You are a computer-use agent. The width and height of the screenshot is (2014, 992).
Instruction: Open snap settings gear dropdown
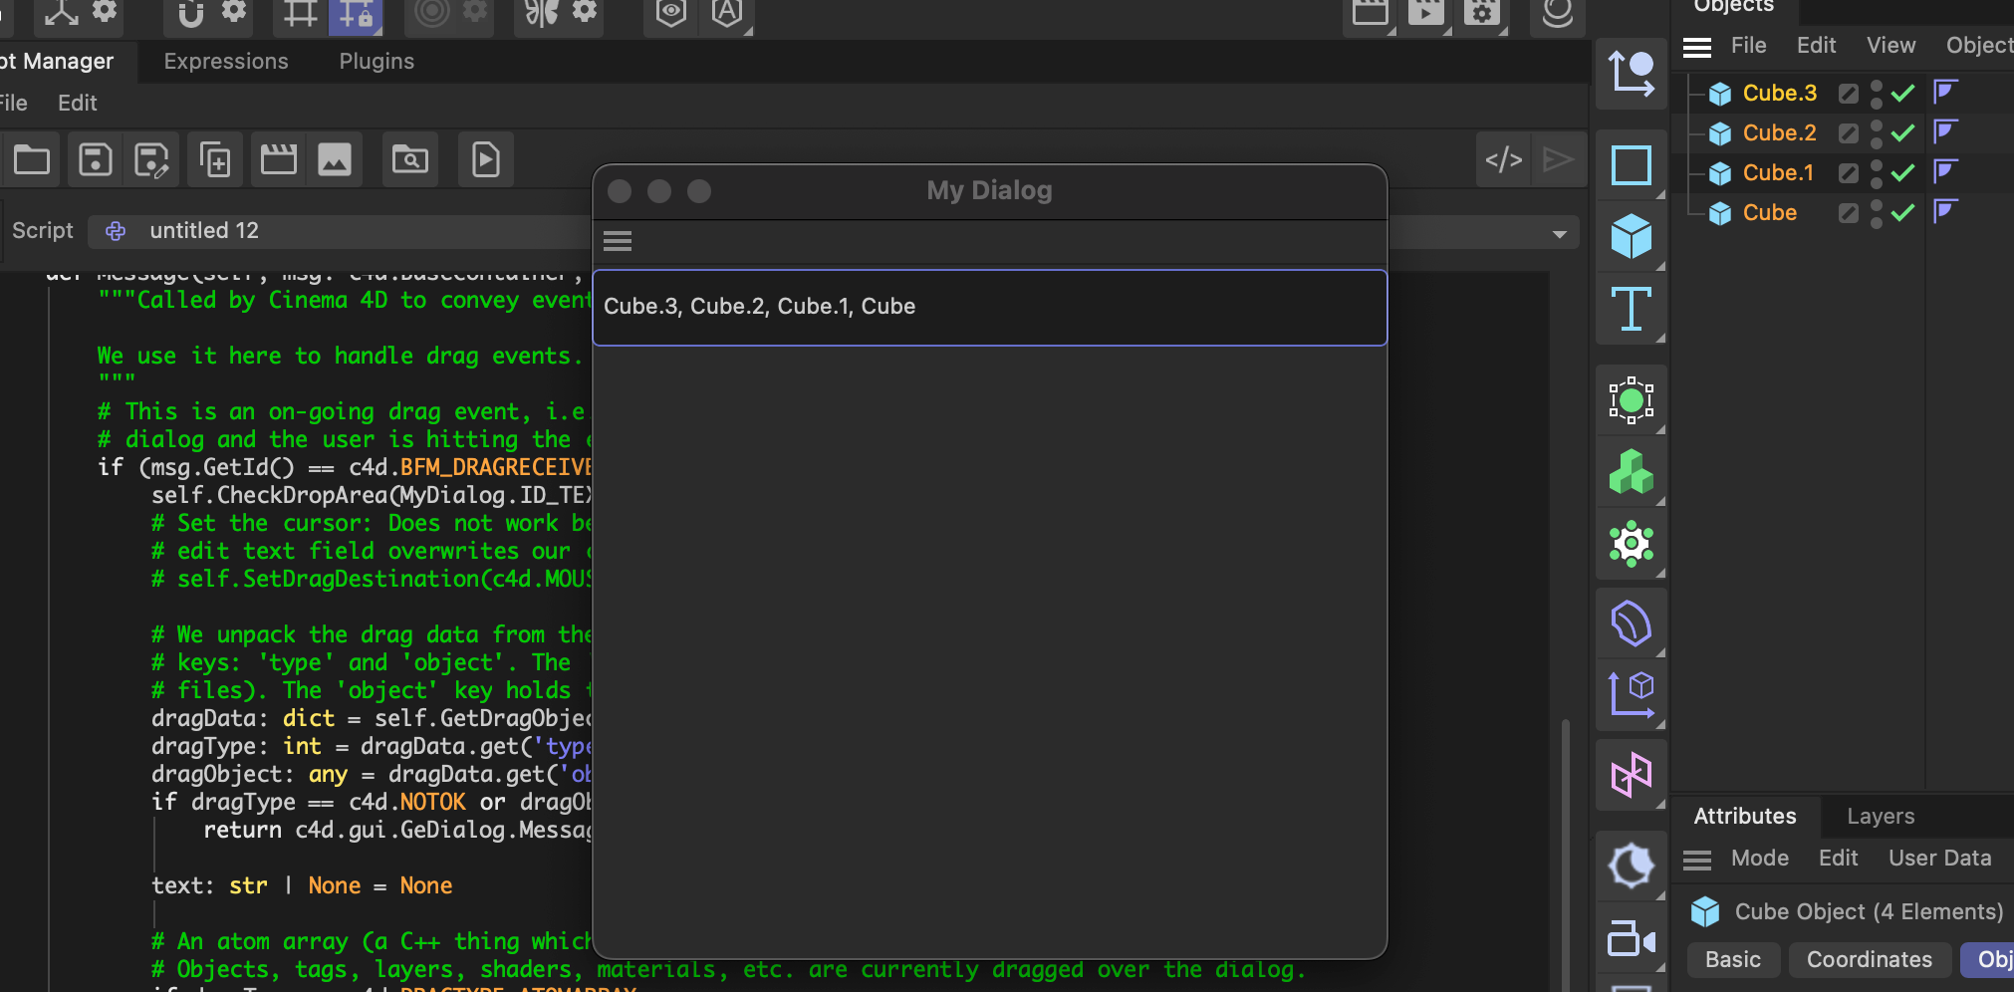[x=234, y=11]
